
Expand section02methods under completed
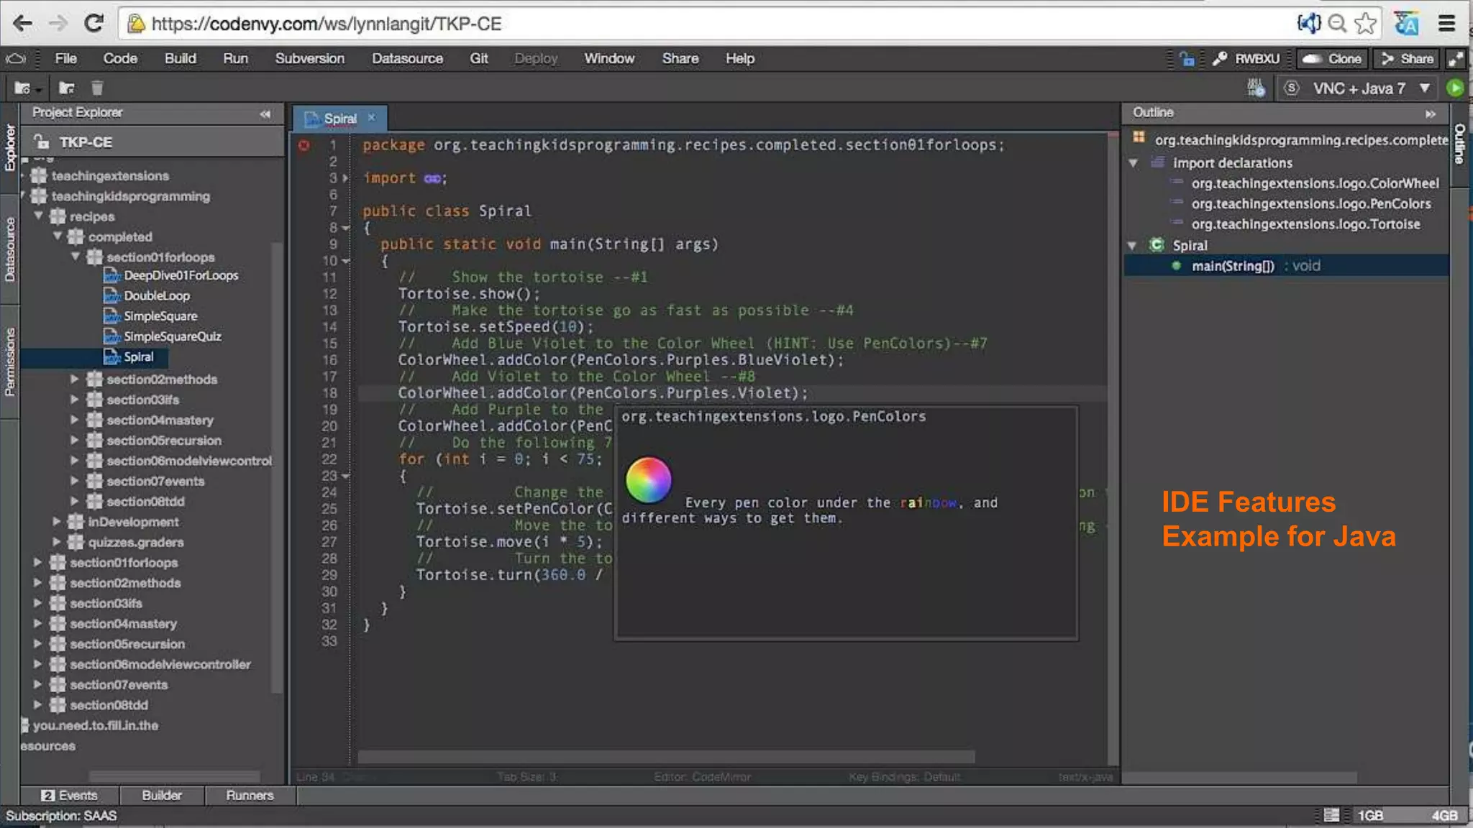[75, 379]
